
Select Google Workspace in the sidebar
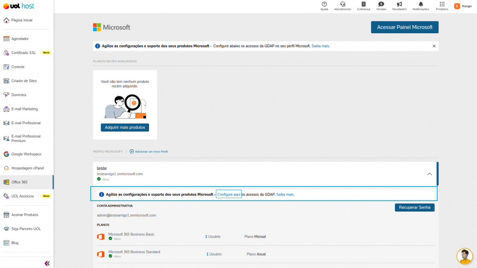coord(27,154)
